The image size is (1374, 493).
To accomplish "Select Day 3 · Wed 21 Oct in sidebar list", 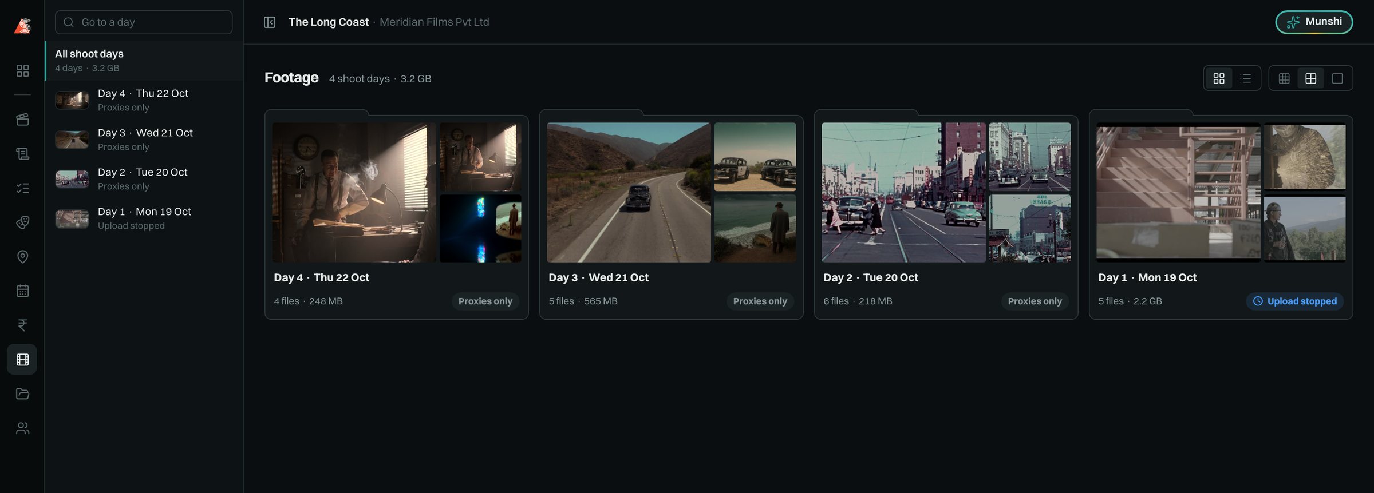I will pos(144,140).
